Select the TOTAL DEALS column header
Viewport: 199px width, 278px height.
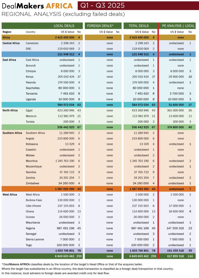click(139, 26)
